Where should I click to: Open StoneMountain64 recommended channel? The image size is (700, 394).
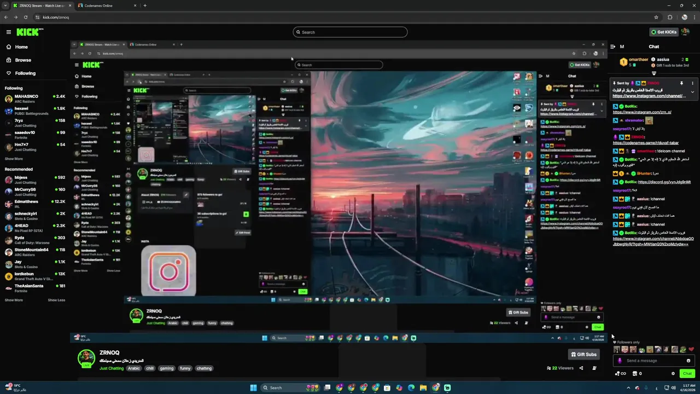point(35,252)
